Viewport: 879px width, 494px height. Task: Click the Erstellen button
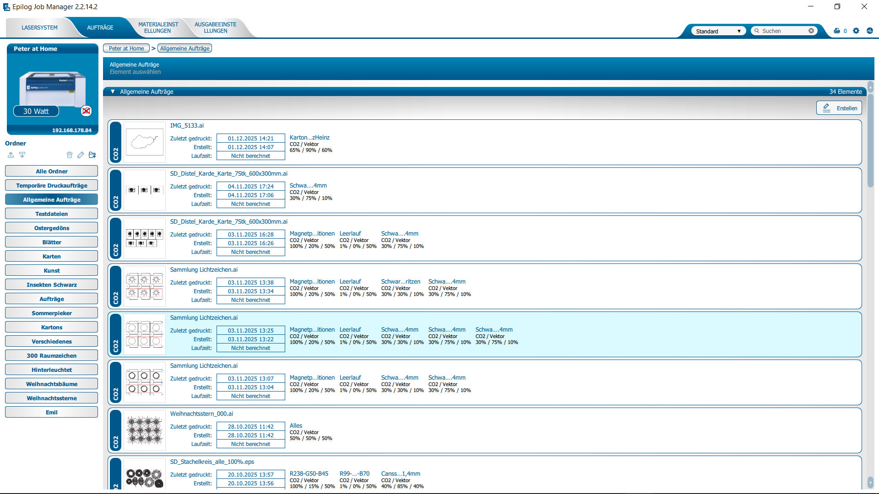tap(839, 108)
